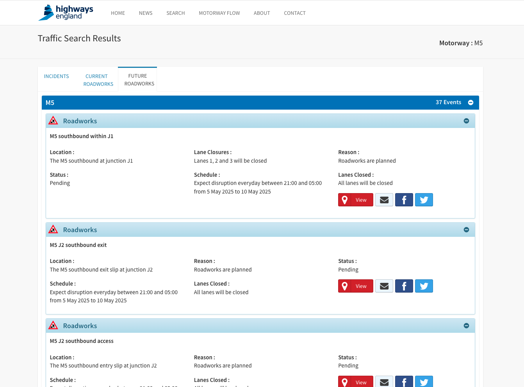Collapse the M5 37 Events section
The height and width of the screenshot is (387, 524).
click(x=471, y=103)
